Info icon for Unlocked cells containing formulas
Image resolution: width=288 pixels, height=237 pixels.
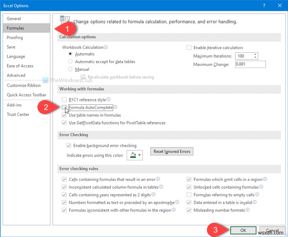(x=261, y=187)
